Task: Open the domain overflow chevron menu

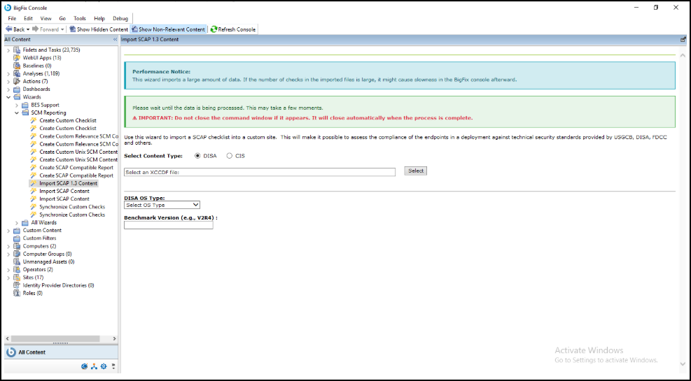Action: point(113,366)
